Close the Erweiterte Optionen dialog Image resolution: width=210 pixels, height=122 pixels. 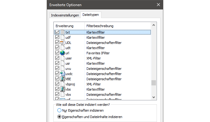point(158,5)
